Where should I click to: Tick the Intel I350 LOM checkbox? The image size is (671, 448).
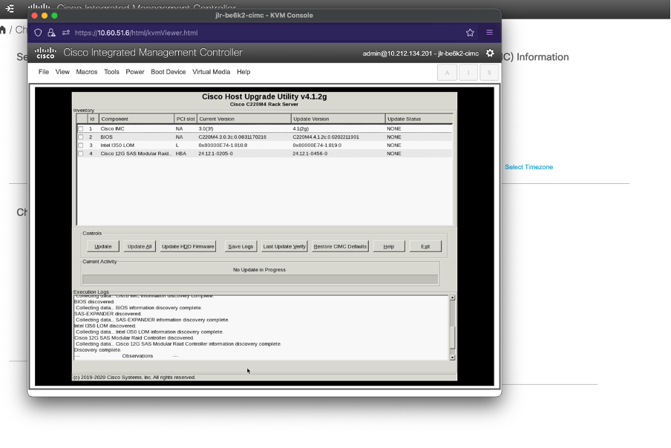pyautogui.click(x=81, y=145)
